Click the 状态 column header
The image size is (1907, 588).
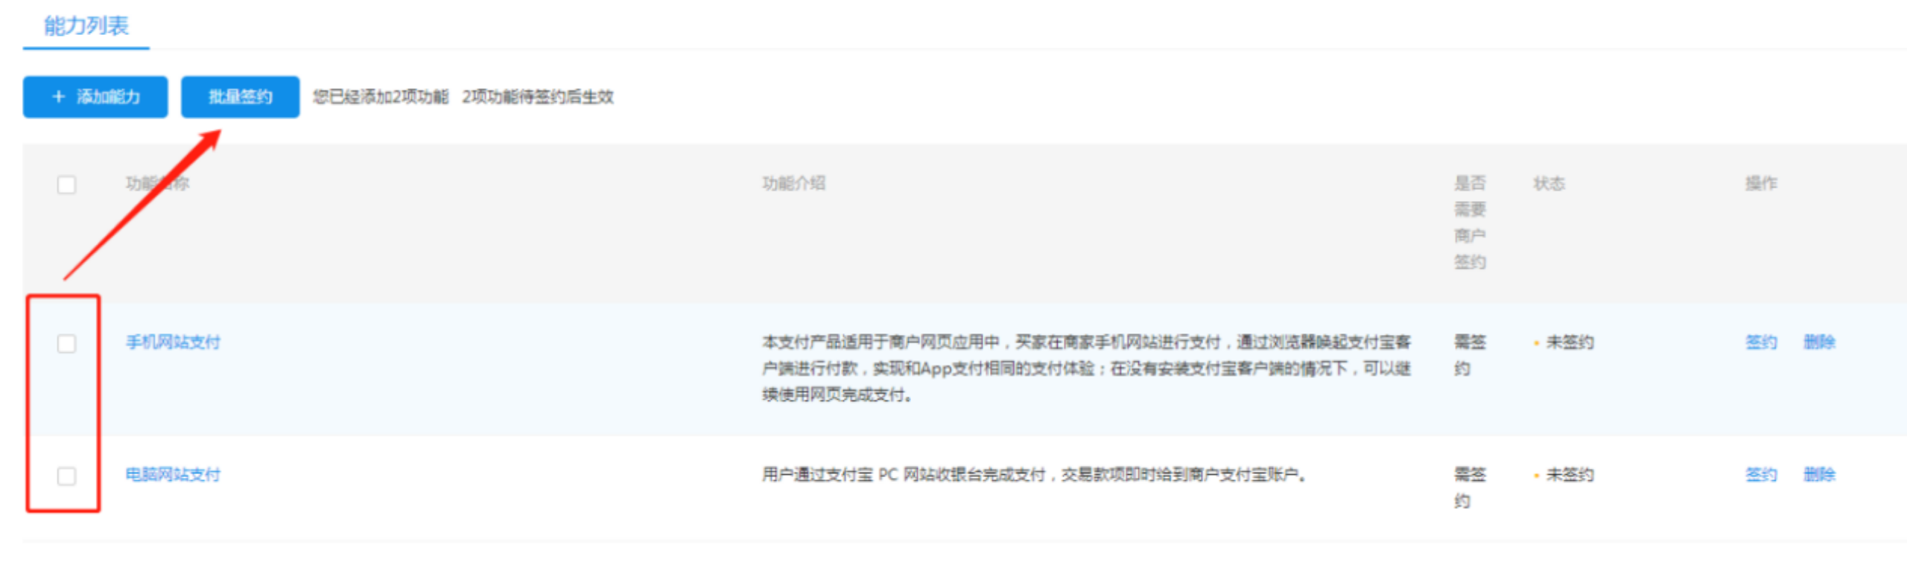pyautogui.click(x=1549, y=184)
